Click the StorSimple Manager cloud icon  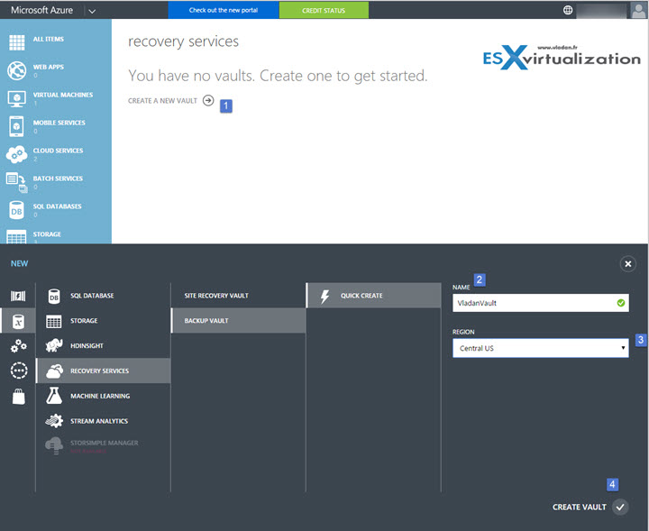coord(54,445)
